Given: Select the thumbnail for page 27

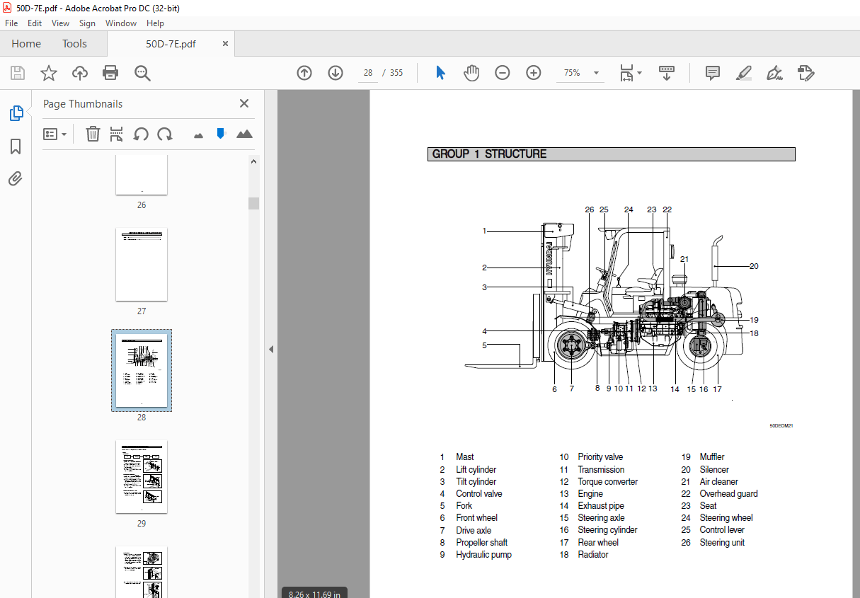Looking at the screenshot, I should [x=142, y=264].
